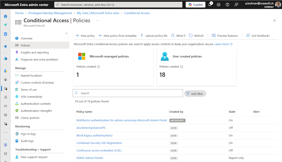
Task: Open the Home icon in left rail
Action: click(6, 16)
